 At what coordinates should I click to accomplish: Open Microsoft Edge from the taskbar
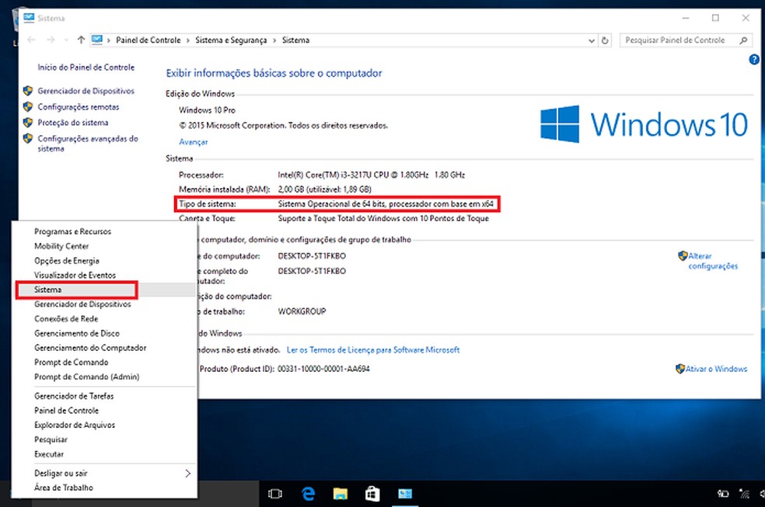pyautogui.click(x=307, y=493)
